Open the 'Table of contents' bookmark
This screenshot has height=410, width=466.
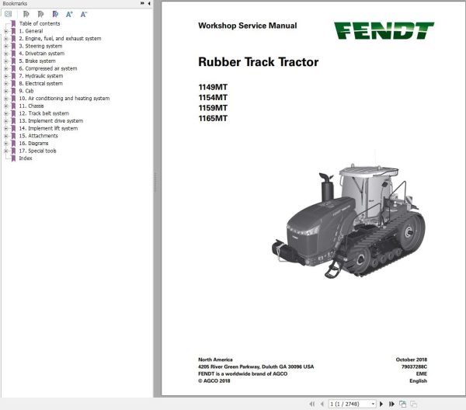click(40, 23)
